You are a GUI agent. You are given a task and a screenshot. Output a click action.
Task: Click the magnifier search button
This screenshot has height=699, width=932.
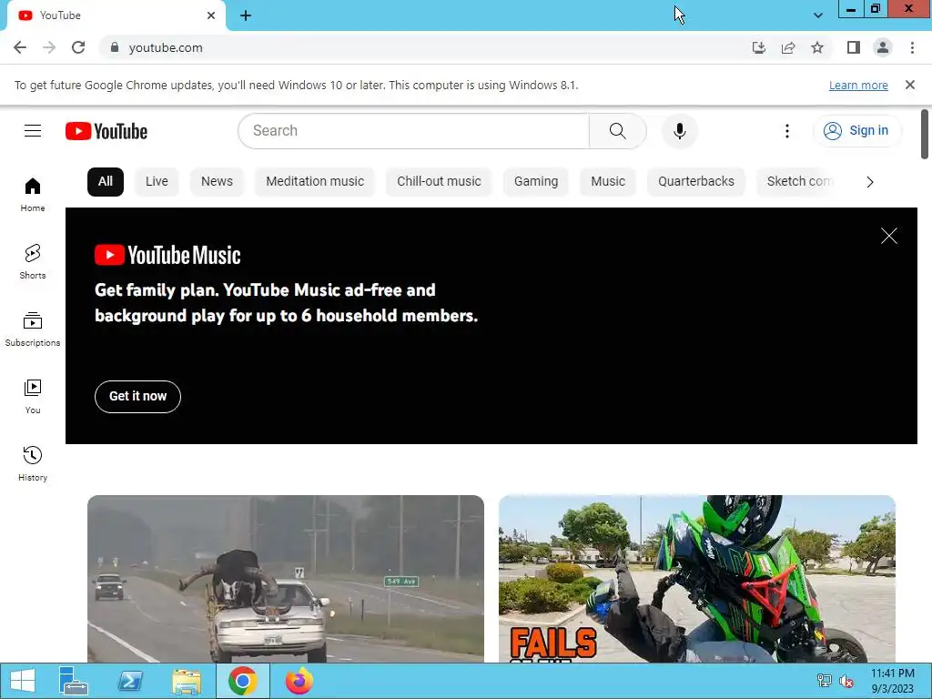(618, 131)
